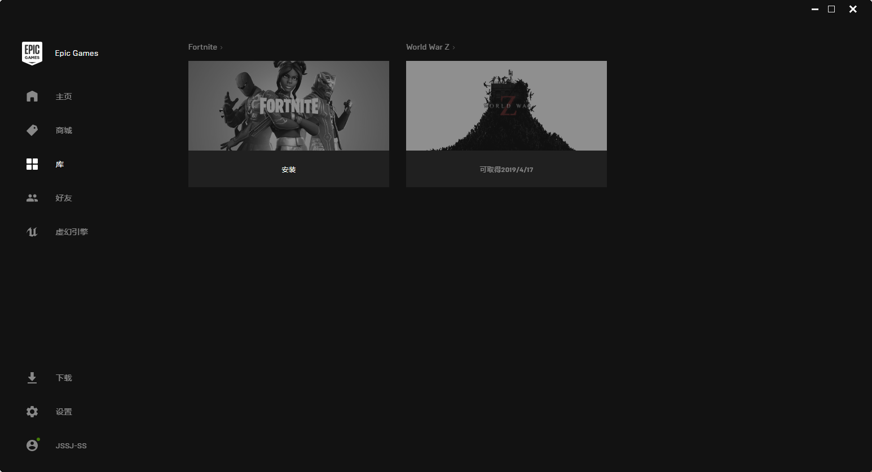872x472 pixels.
Task: Click the World War Z cover thumbnail
Action: (507, 105)
